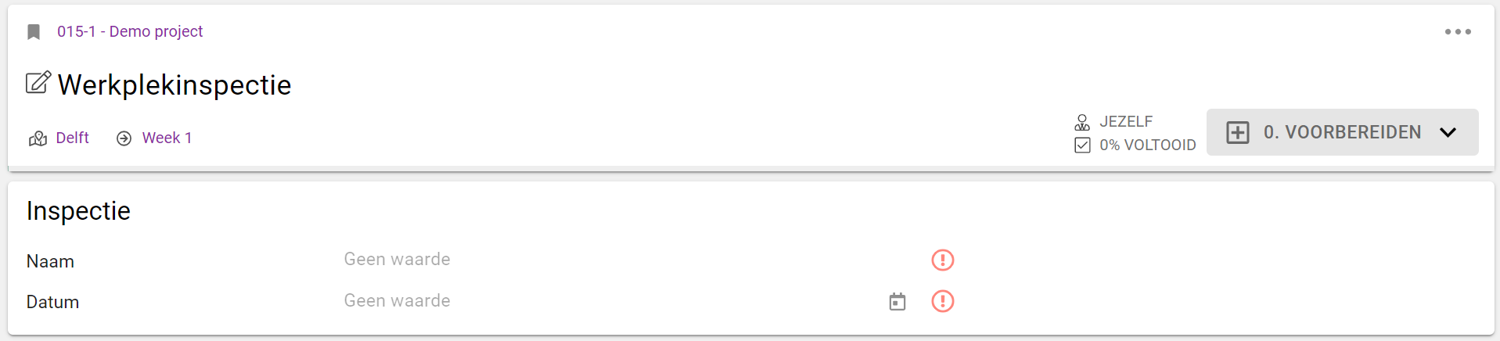Click the warning icon on the Datum row
The width and height of the screenshot is (1500, 341).
[942, 301]
